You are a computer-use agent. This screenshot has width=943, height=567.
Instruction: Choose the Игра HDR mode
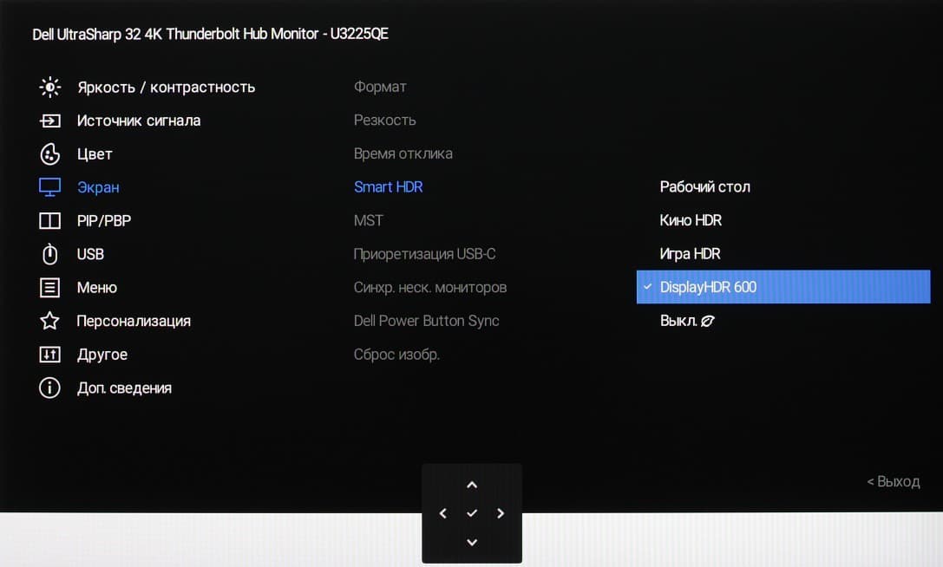click(690, 254)
